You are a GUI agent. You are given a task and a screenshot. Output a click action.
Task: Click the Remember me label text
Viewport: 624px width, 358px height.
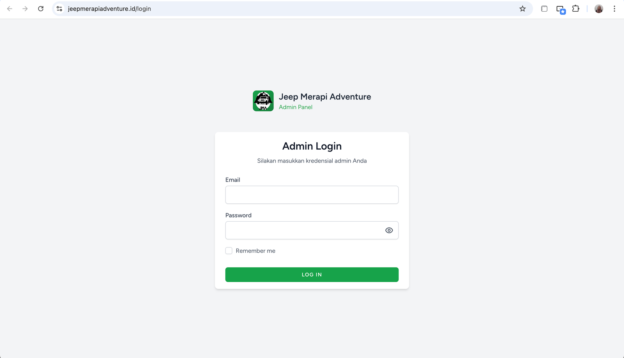tap(255, 251)
